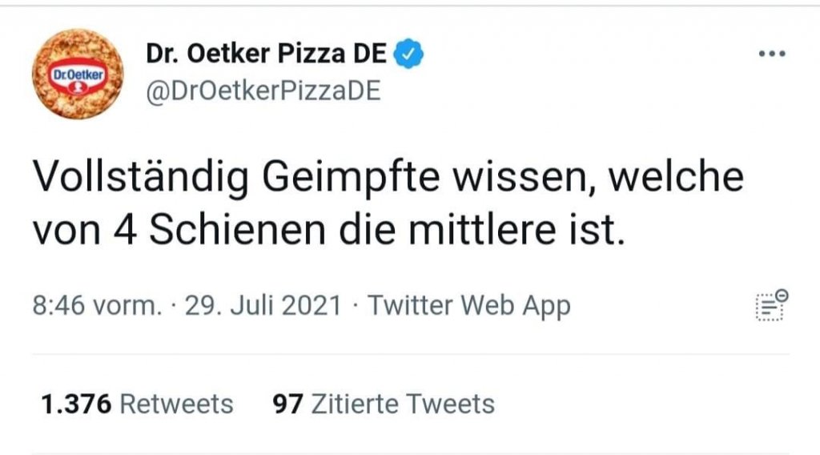Image resolution: width=820 pixels, height=455 pixels.
Task: Open the Dr. Oetker Pizza DE display name
Action: 266,54
